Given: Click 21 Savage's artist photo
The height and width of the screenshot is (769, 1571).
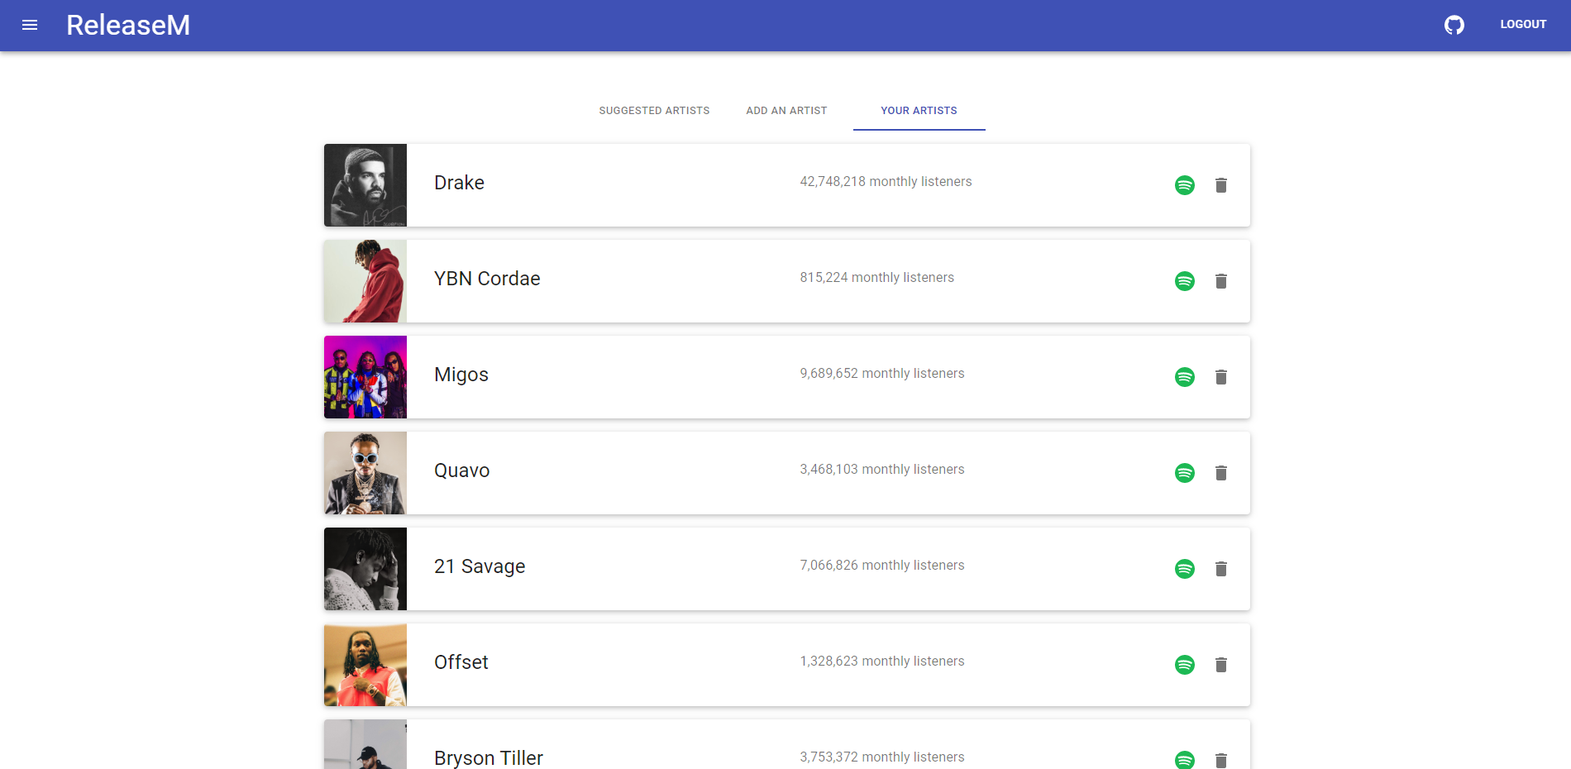Looking at the screenshot, I should coord(365,569).
